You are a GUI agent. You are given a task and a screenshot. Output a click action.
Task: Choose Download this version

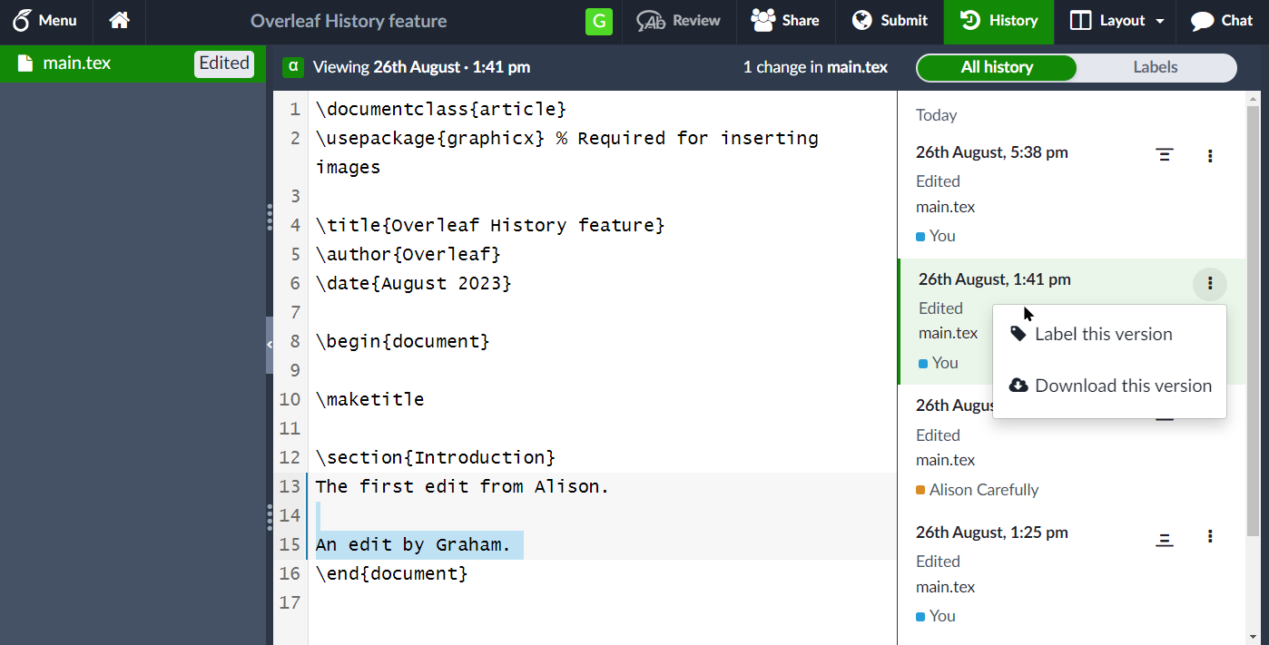coord(1122,386)
